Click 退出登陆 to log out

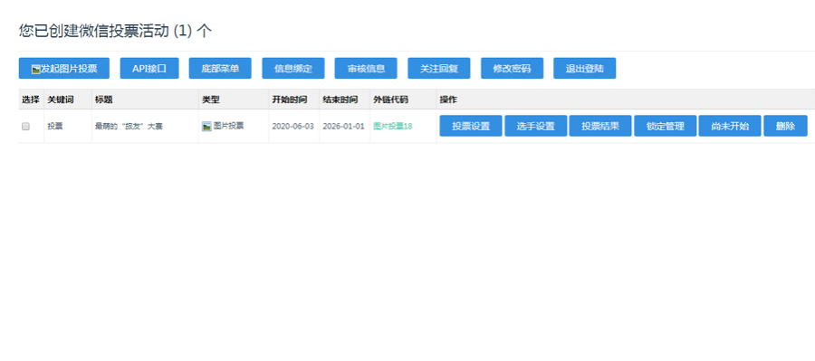(x=585, y=68)
